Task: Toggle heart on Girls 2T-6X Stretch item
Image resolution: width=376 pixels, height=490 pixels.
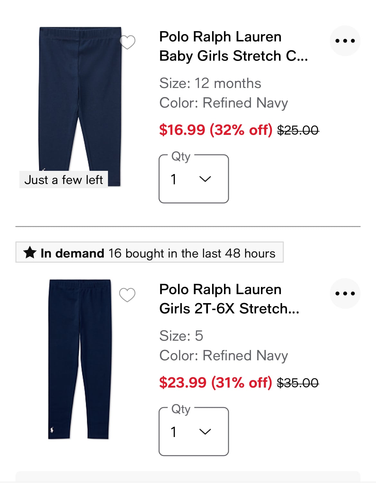Action: pyautogui.click(x=127, y=295)
